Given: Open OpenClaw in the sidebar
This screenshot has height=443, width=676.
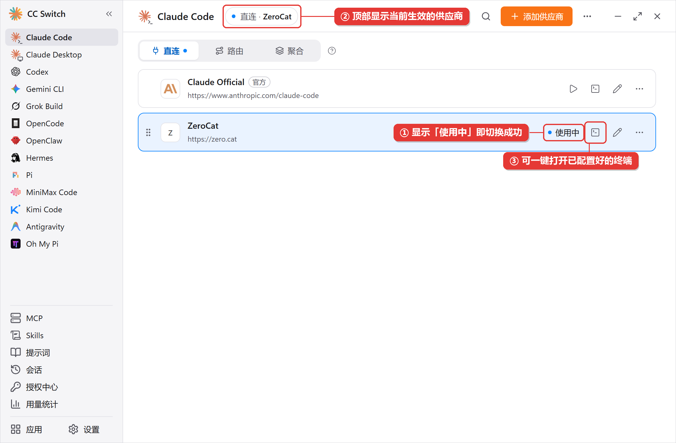Looking at the screenshot, I should tap(61, 141).
